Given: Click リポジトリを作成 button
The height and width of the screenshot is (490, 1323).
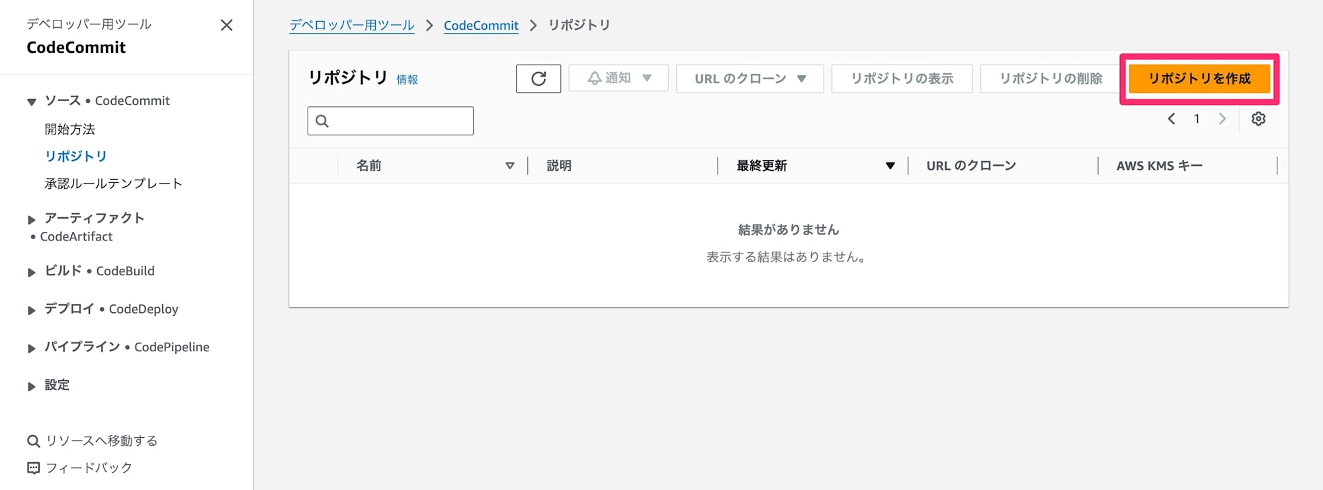Looking at the screenshot, I should (x=1199, y=79).
